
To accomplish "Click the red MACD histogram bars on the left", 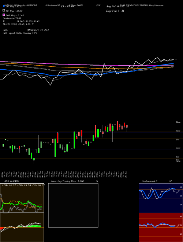I will coord(2,228).
